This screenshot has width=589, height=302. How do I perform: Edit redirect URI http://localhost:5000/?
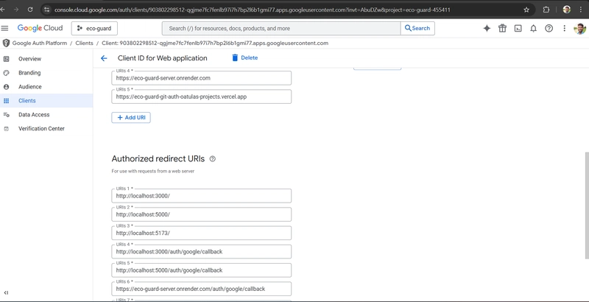(201, 214)
